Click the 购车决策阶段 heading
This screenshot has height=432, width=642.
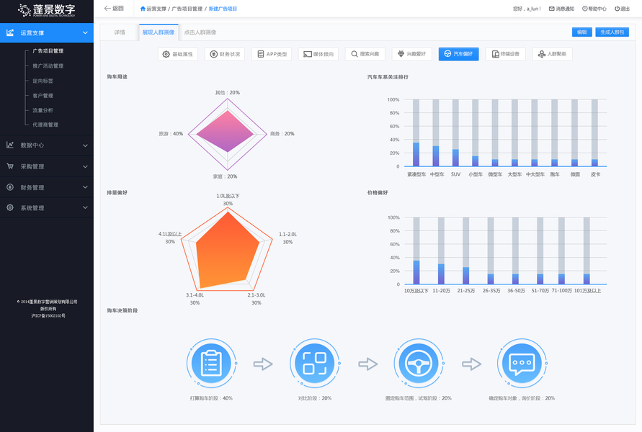coord(122,310)
